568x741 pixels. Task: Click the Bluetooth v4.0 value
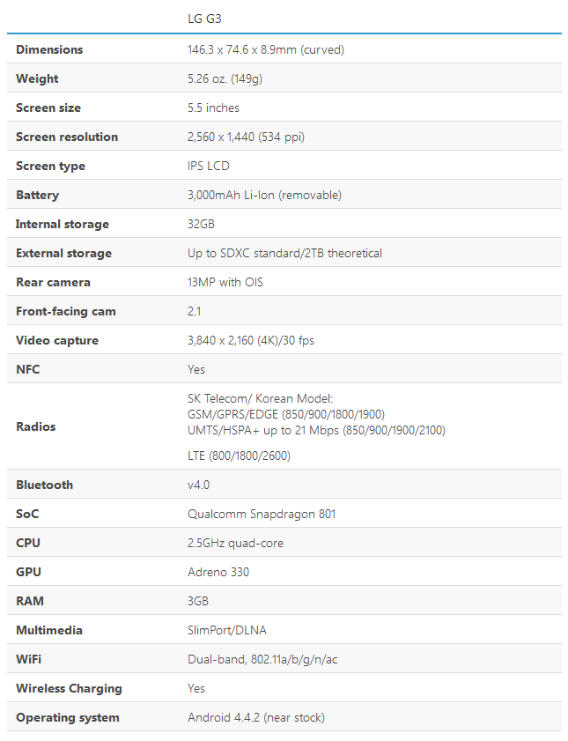(198, 485)
